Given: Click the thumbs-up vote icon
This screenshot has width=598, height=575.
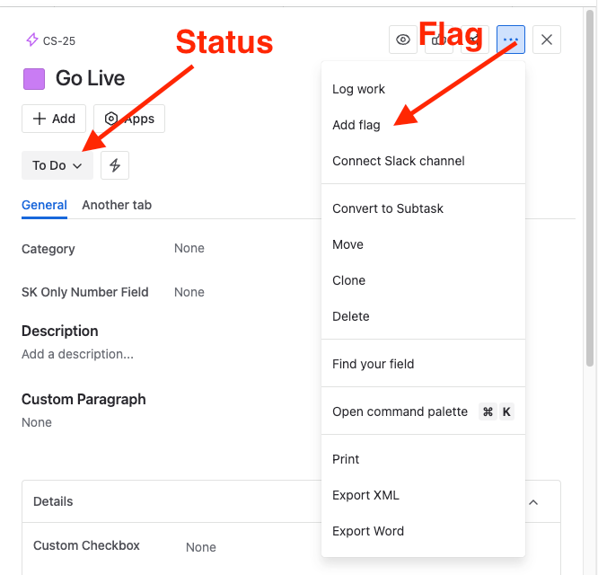Looking at the screenshot, I should [x=438, y=40].
